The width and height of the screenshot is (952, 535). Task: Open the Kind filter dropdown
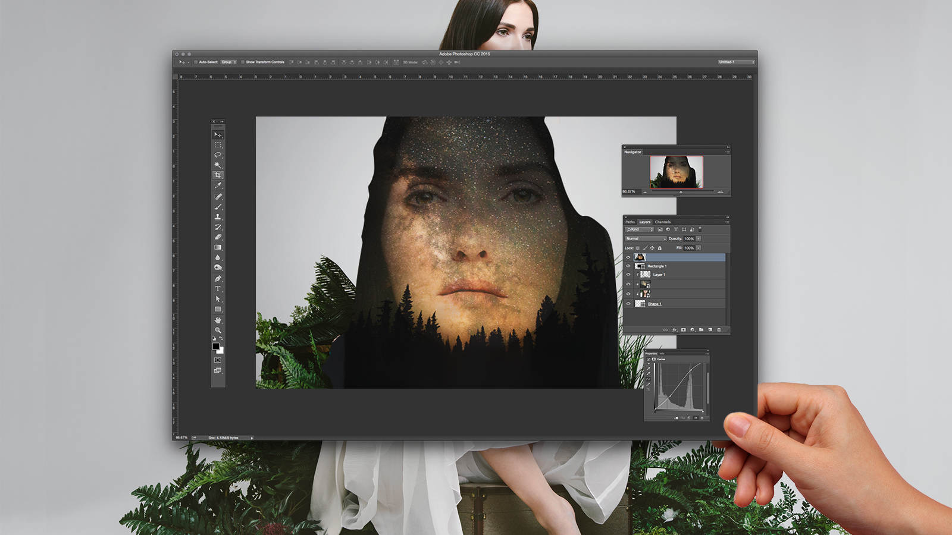[x=639, y=229]
